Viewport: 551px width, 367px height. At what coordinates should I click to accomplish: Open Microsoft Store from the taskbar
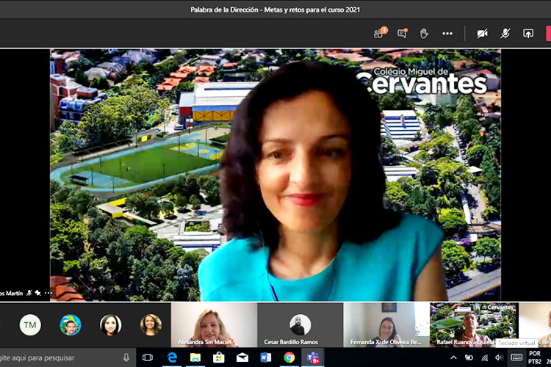(x=219, y=358)
